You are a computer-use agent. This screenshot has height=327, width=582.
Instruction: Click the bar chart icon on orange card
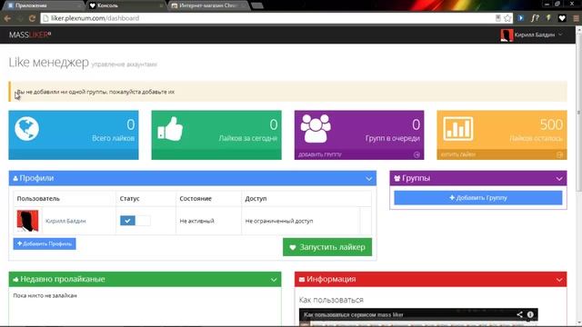458,129
